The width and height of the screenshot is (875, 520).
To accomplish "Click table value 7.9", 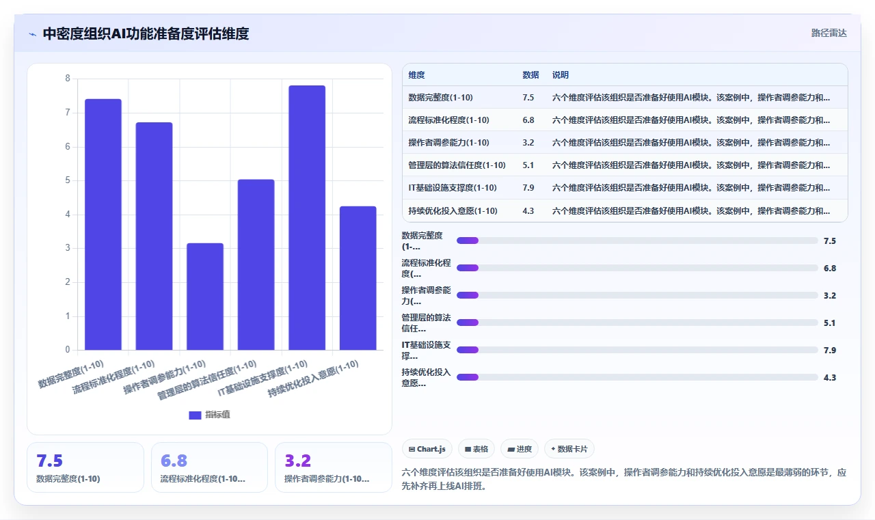I will (528, 188).
